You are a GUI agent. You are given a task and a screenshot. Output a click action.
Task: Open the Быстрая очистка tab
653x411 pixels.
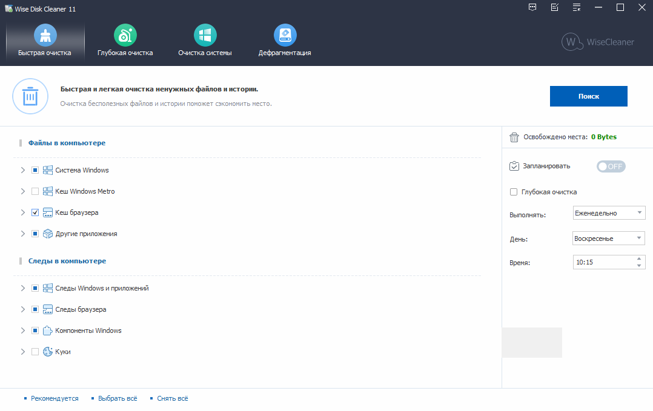(x=45, y=41)
